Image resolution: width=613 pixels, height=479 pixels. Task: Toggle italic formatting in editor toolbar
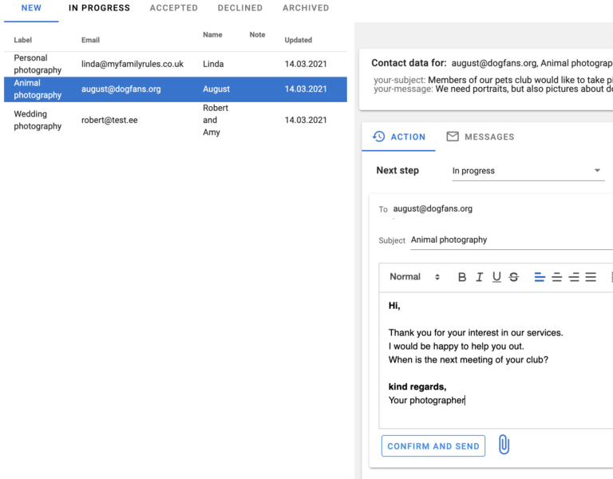(x=479, y=277)
